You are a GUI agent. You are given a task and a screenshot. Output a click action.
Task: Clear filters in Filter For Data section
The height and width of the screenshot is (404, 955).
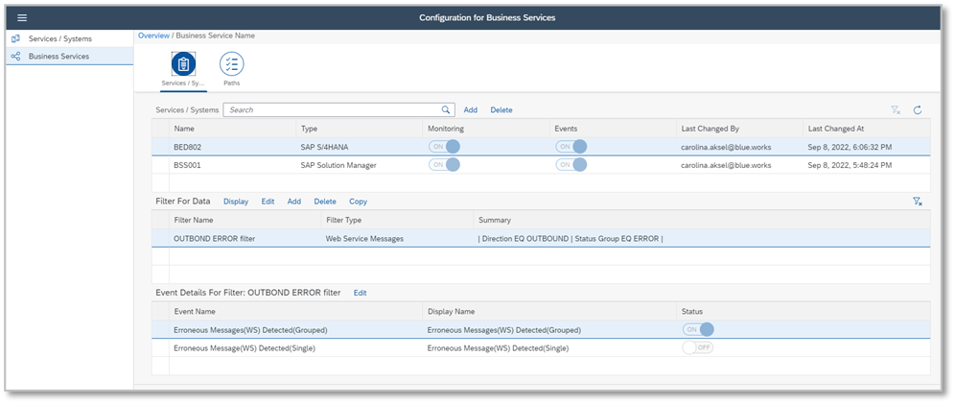pos(917,202)
